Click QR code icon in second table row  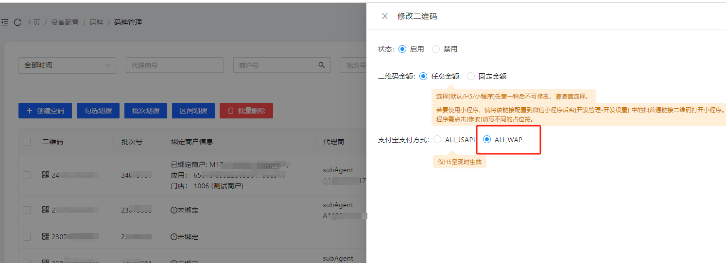coord(46,210)
